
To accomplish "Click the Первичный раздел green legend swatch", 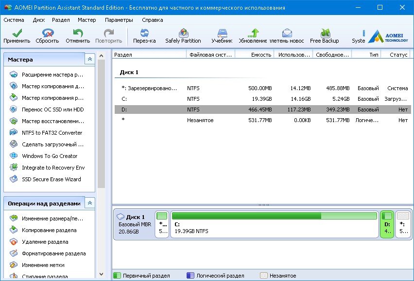I will (117, 276).
